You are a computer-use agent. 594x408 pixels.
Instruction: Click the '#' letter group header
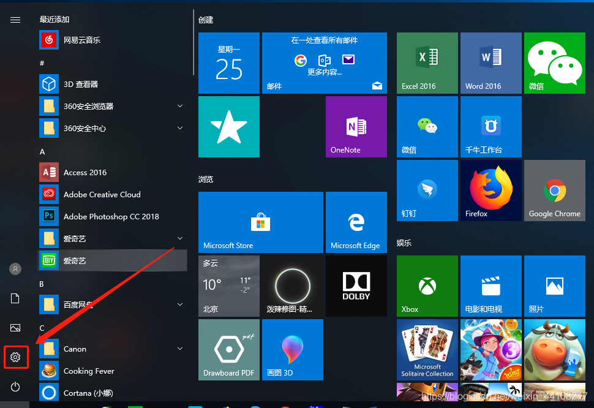(42, 63)
